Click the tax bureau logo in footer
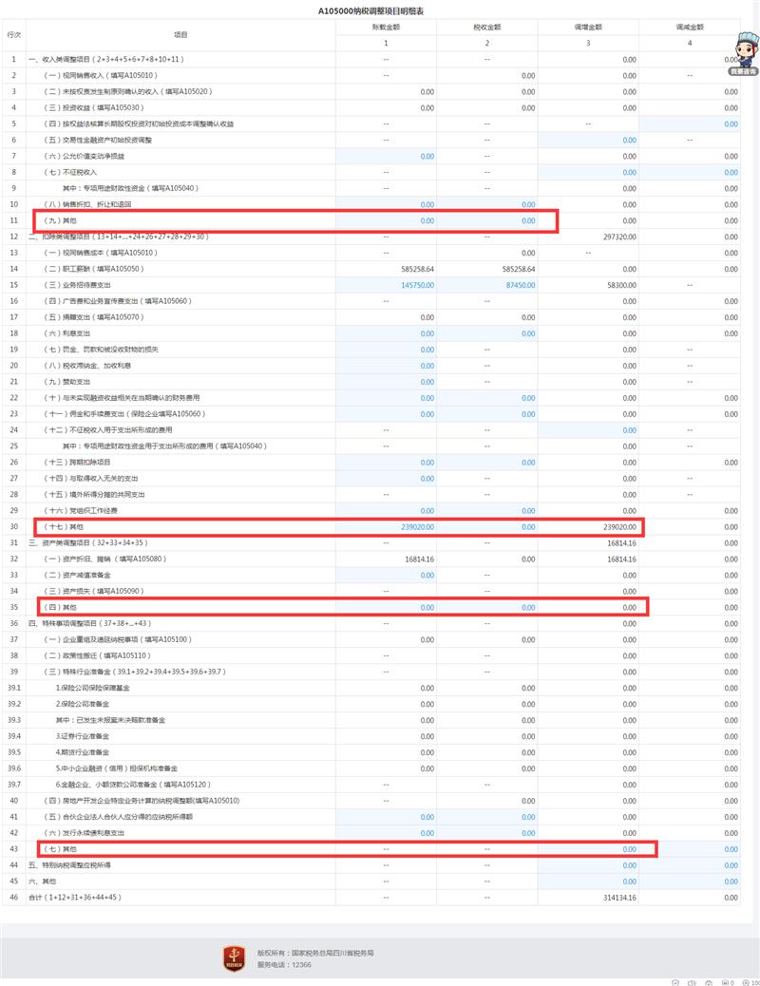 click(234, 957)
